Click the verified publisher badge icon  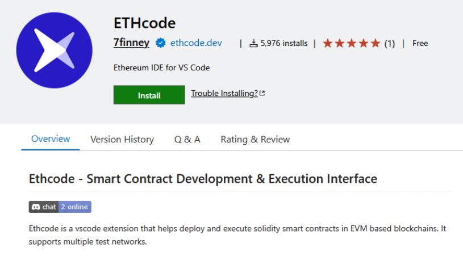(x=161, y=43)
